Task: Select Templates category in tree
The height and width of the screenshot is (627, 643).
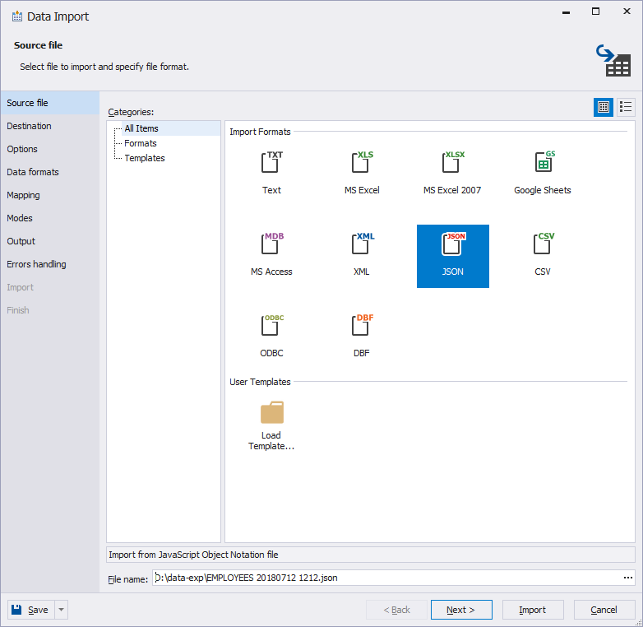Action: pyautogui.click(x=145, y=158)
